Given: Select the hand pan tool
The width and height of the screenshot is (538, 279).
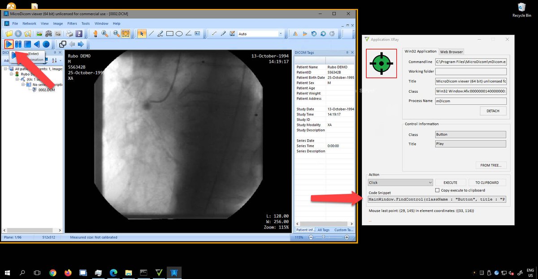Looking at the screenshot, I should coord(95,34).
